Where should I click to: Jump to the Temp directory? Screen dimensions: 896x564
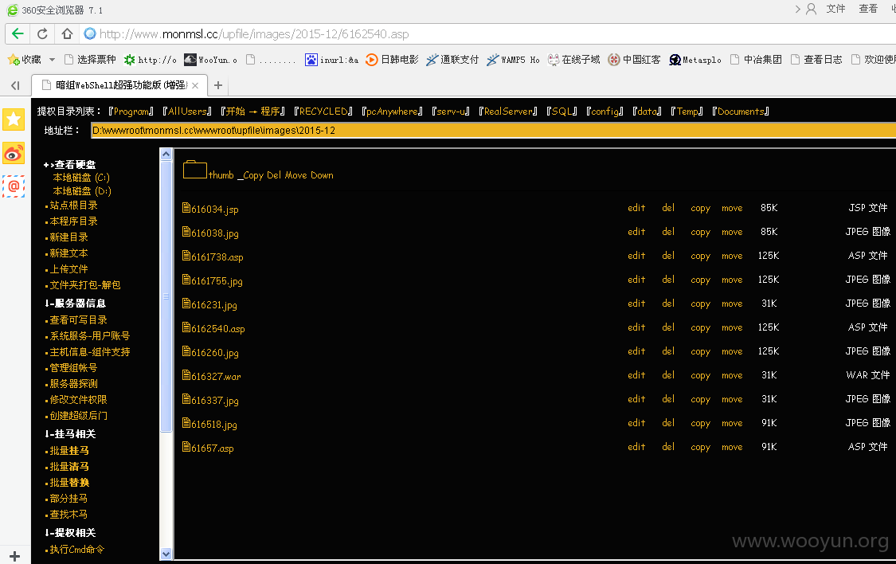(687, 112)
